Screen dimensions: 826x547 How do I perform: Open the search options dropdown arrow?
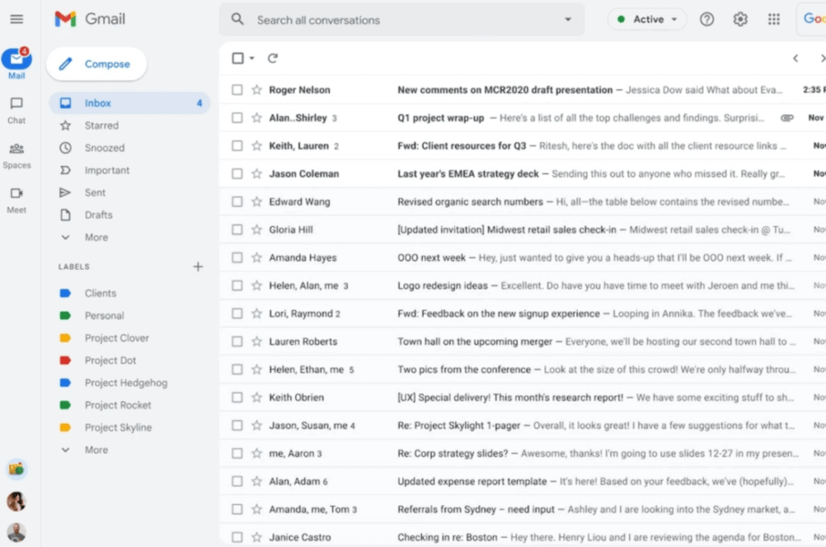pos(567,18)
